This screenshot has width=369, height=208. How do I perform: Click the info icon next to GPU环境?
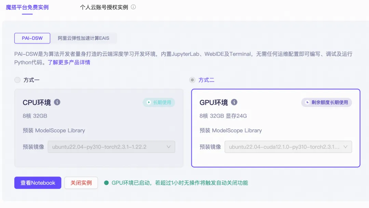pos(234,102)
